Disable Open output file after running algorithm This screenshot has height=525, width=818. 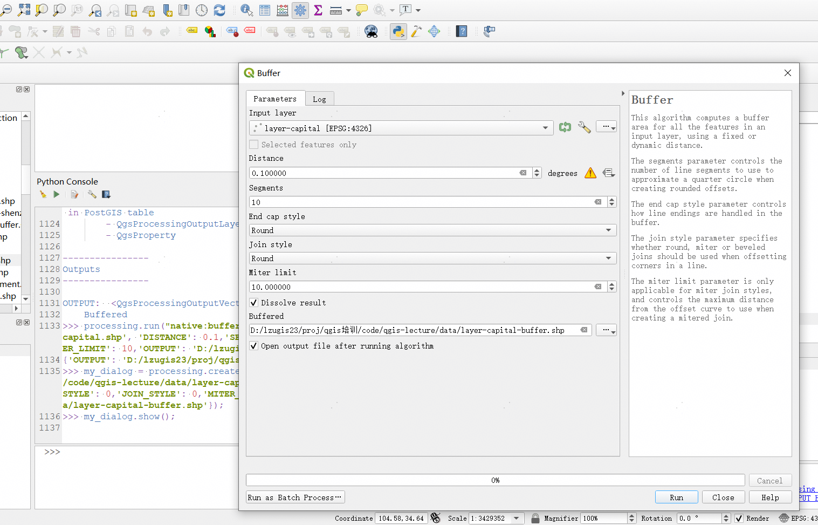(x=253, y=346)
